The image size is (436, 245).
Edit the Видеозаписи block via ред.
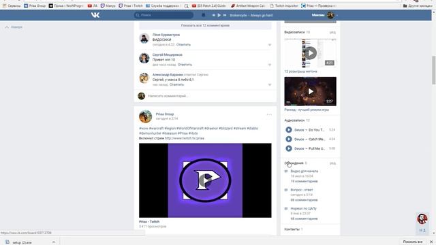click(332, 33)
